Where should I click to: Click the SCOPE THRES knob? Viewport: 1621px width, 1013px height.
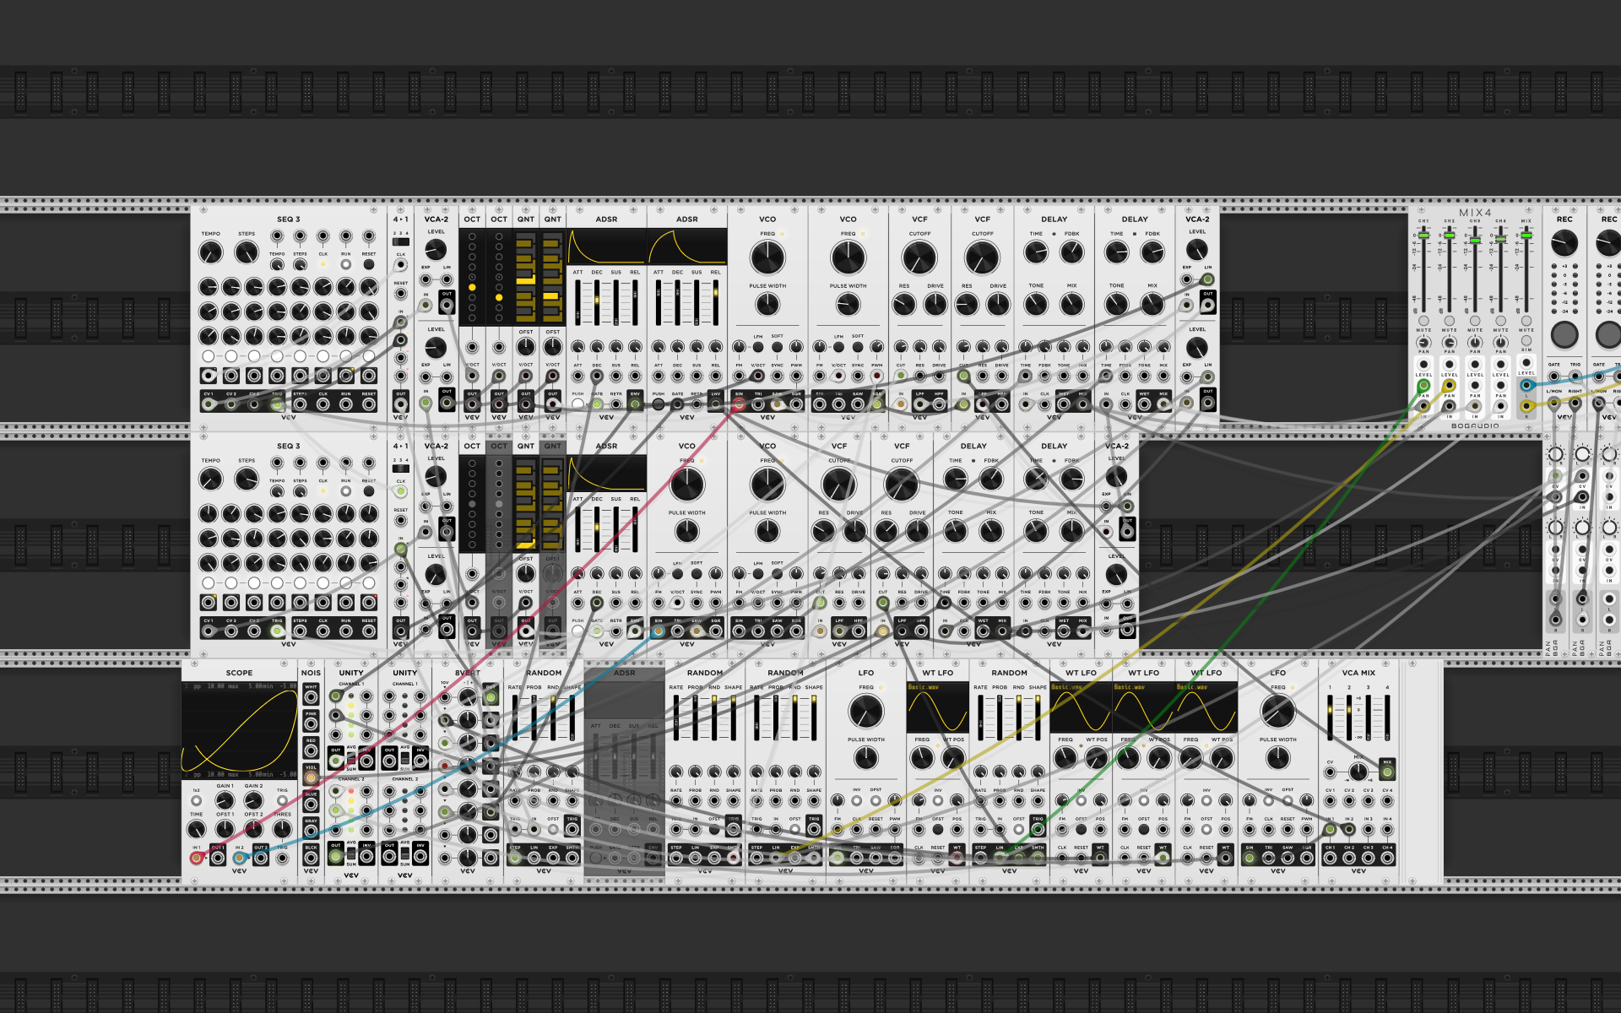(282, 829)
